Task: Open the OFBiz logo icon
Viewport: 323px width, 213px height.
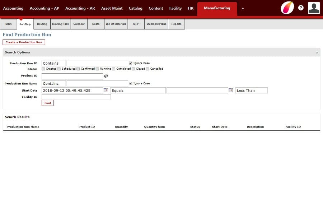Action: (x=287, y=8)
